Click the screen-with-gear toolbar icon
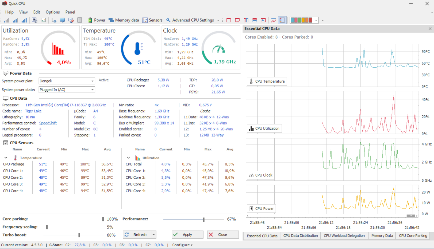The height and width of the screenshot is (249, 434). 34,20
